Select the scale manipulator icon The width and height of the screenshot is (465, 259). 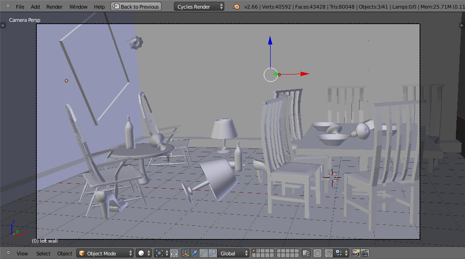[x=212, y=253]
